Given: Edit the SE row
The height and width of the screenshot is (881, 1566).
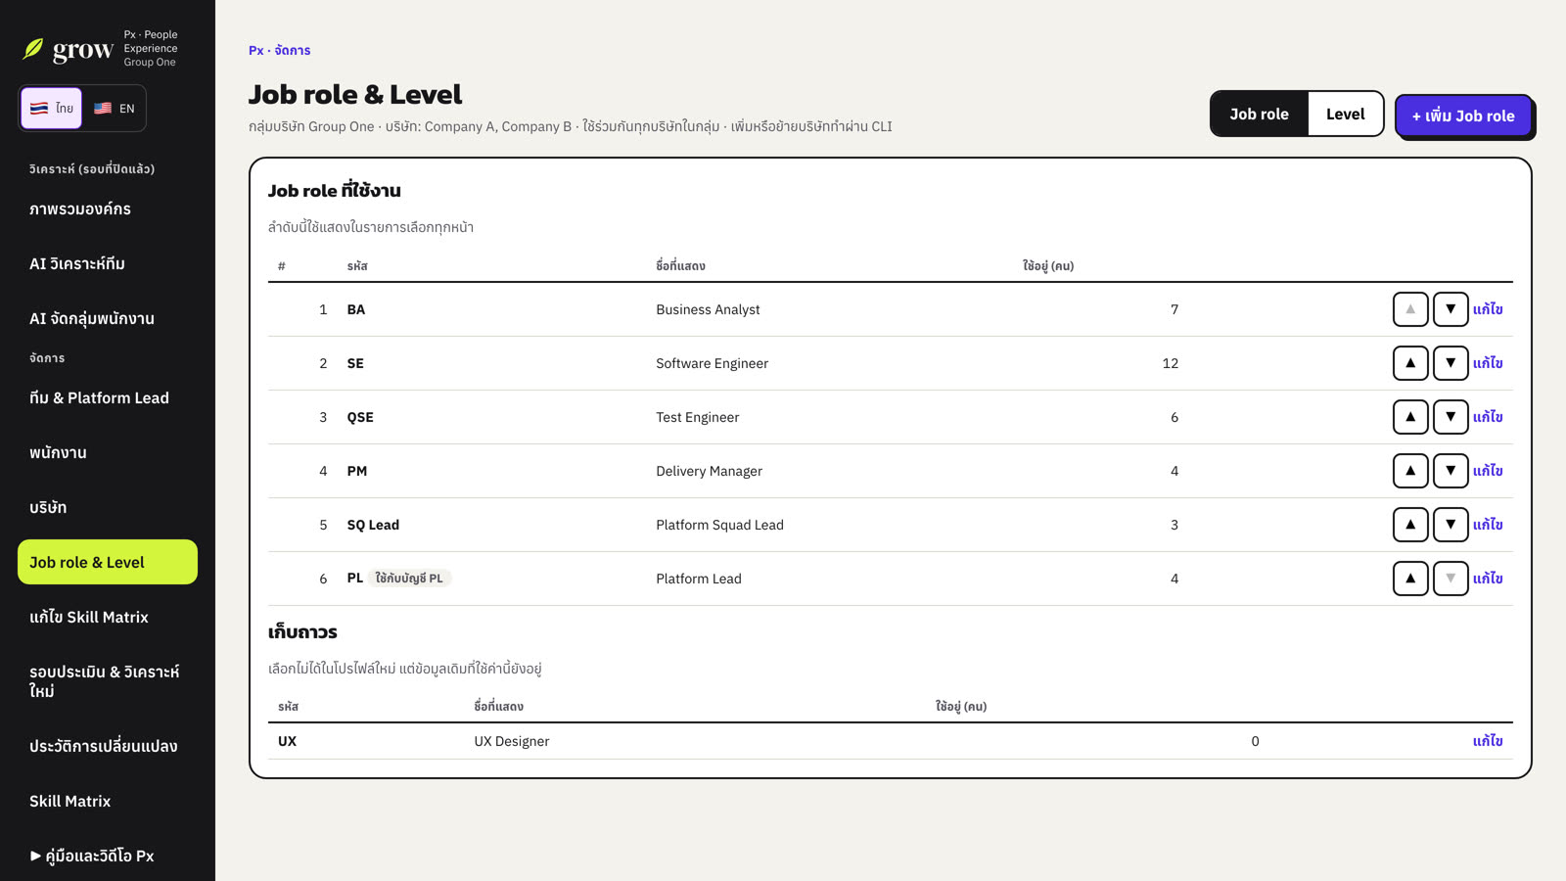Looking at the screenshot, I should pos(1488,363).
